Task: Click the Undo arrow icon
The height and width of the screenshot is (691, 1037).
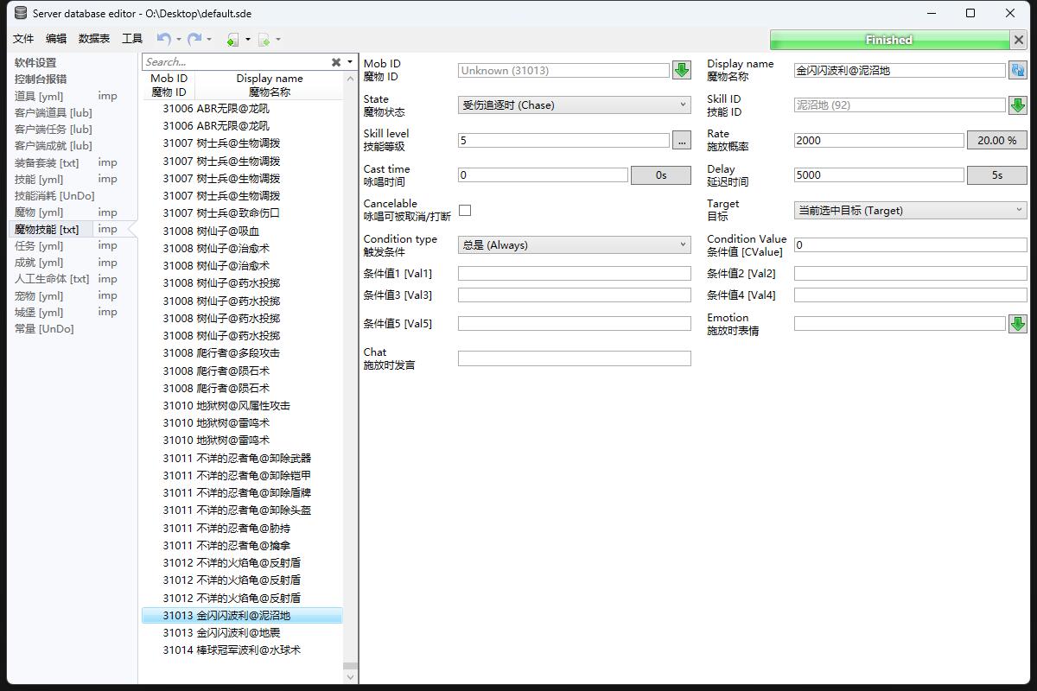Action: (163, 39)
